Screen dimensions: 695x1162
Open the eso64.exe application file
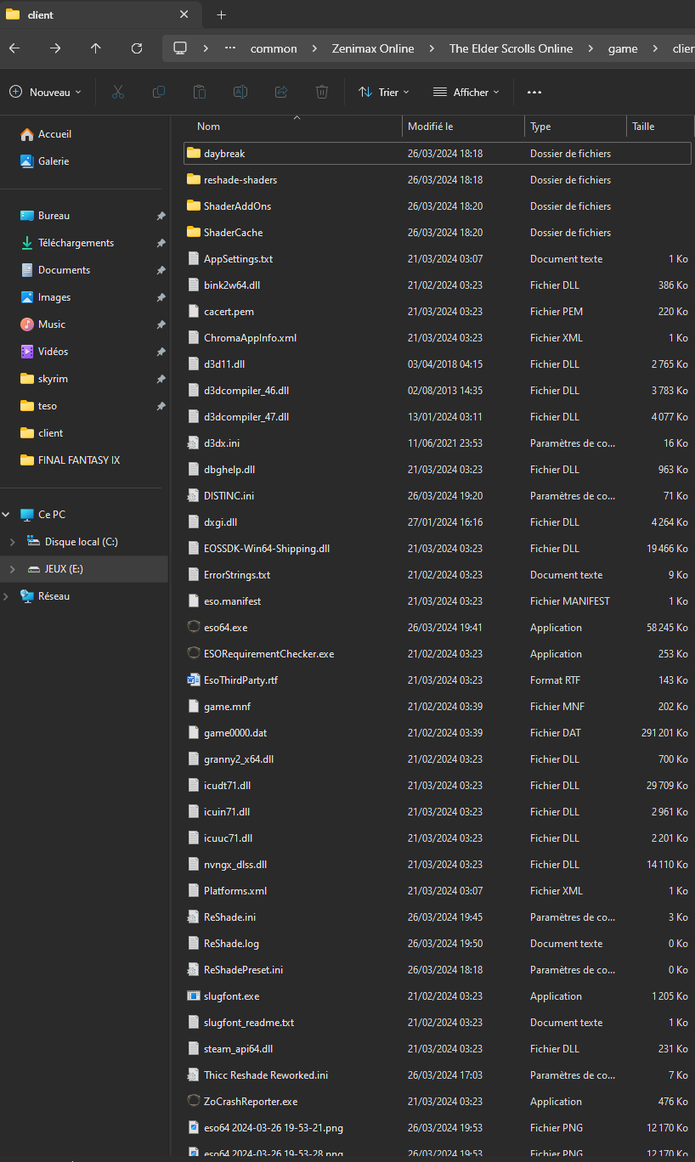tap(225, 628)
